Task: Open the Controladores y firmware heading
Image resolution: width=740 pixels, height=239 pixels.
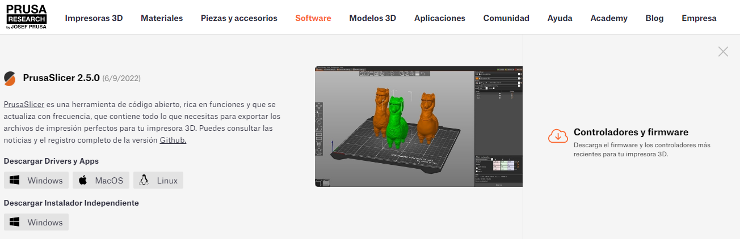Action: pos(630,133)
